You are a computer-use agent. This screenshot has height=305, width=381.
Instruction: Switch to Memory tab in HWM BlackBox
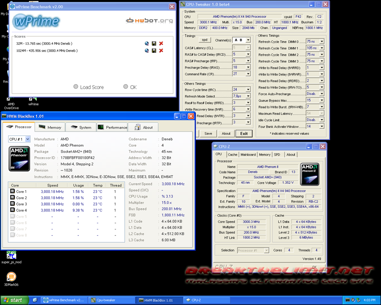click(x=50, y=127)
